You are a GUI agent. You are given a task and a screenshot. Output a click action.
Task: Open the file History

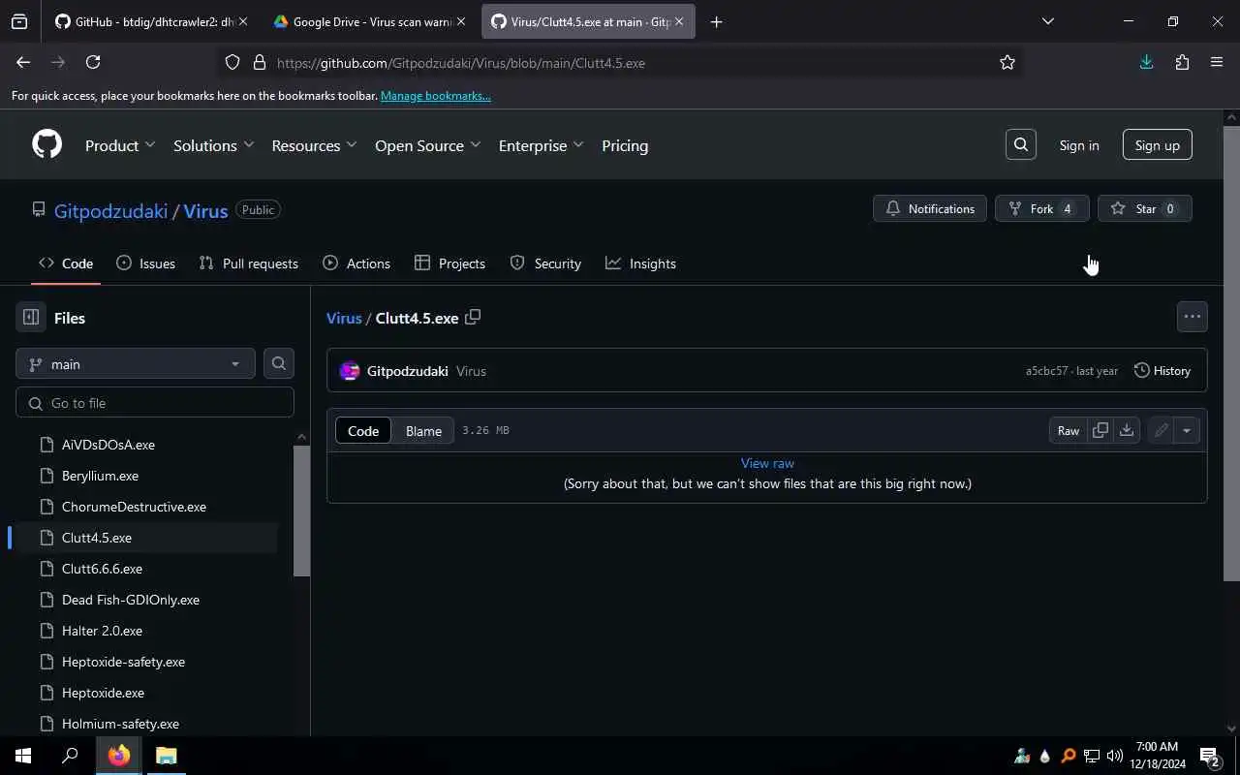pos(1162,370)
